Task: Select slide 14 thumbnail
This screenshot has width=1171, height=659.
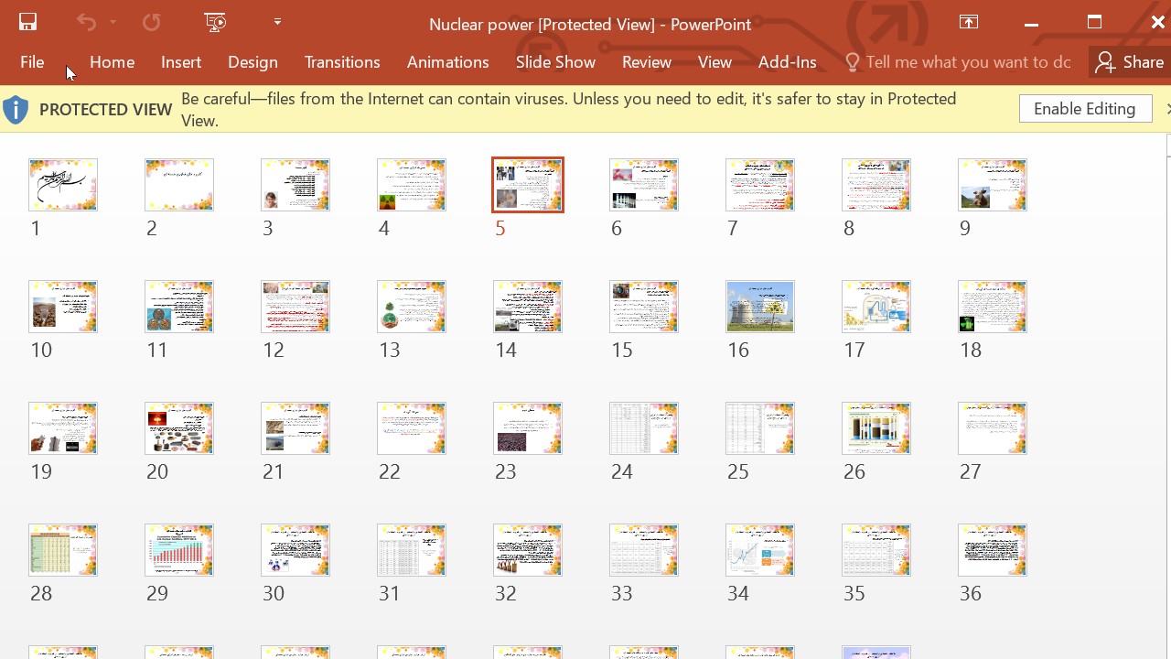Action: click(528, 307)
